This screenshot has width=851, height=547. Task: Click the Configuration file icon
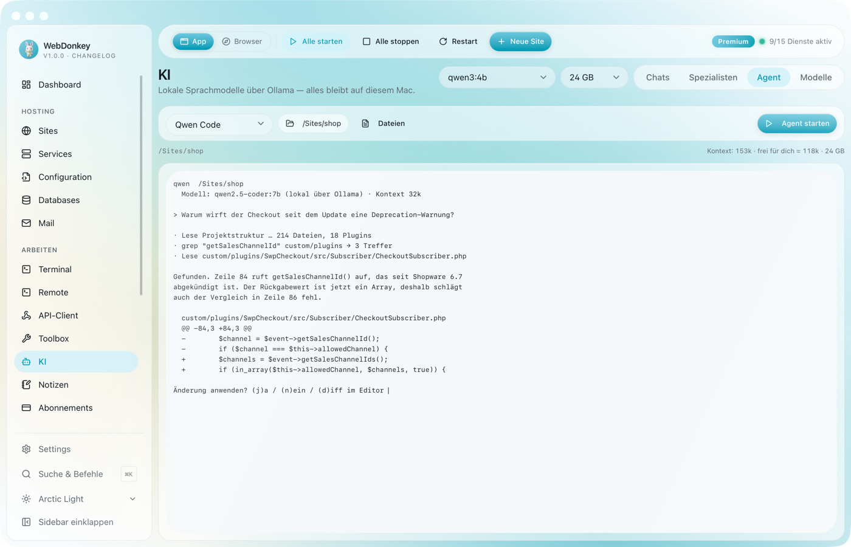(x=26, y=177)
